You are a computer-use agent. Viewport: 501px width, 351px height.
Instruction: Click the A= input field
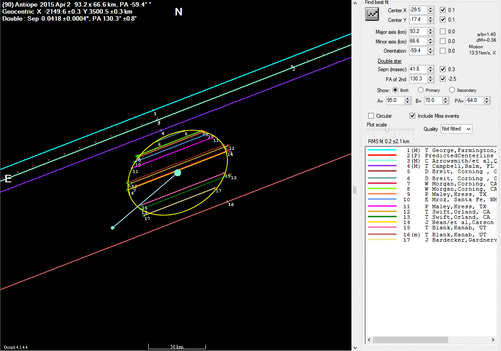pos(395,101)
